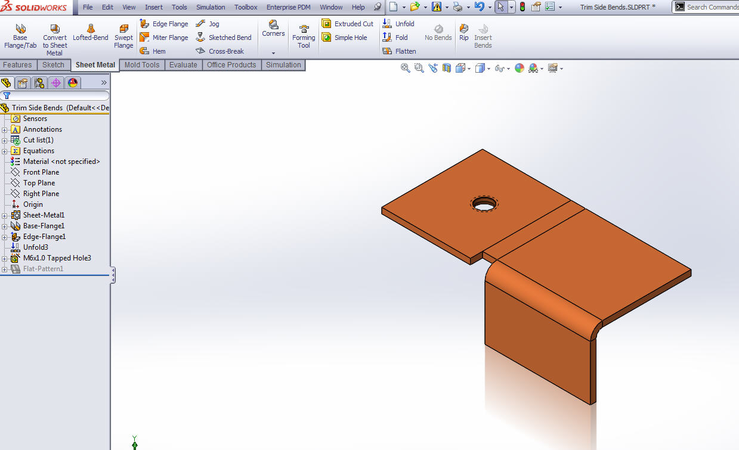Viewport: 739px width, 450px height.
Task: Open the Hide/Show Items dropdown
Action: 509,69
